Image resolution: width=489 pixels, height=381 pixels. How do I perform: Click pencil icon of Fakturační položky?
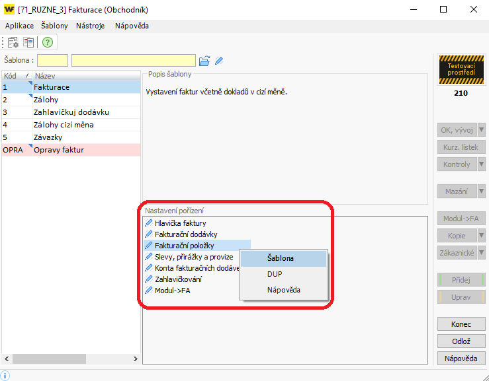coord(149,245)
